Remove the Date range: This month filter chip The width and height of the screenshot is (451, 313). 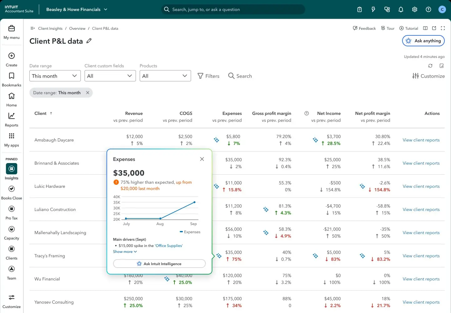click(88, 93)
